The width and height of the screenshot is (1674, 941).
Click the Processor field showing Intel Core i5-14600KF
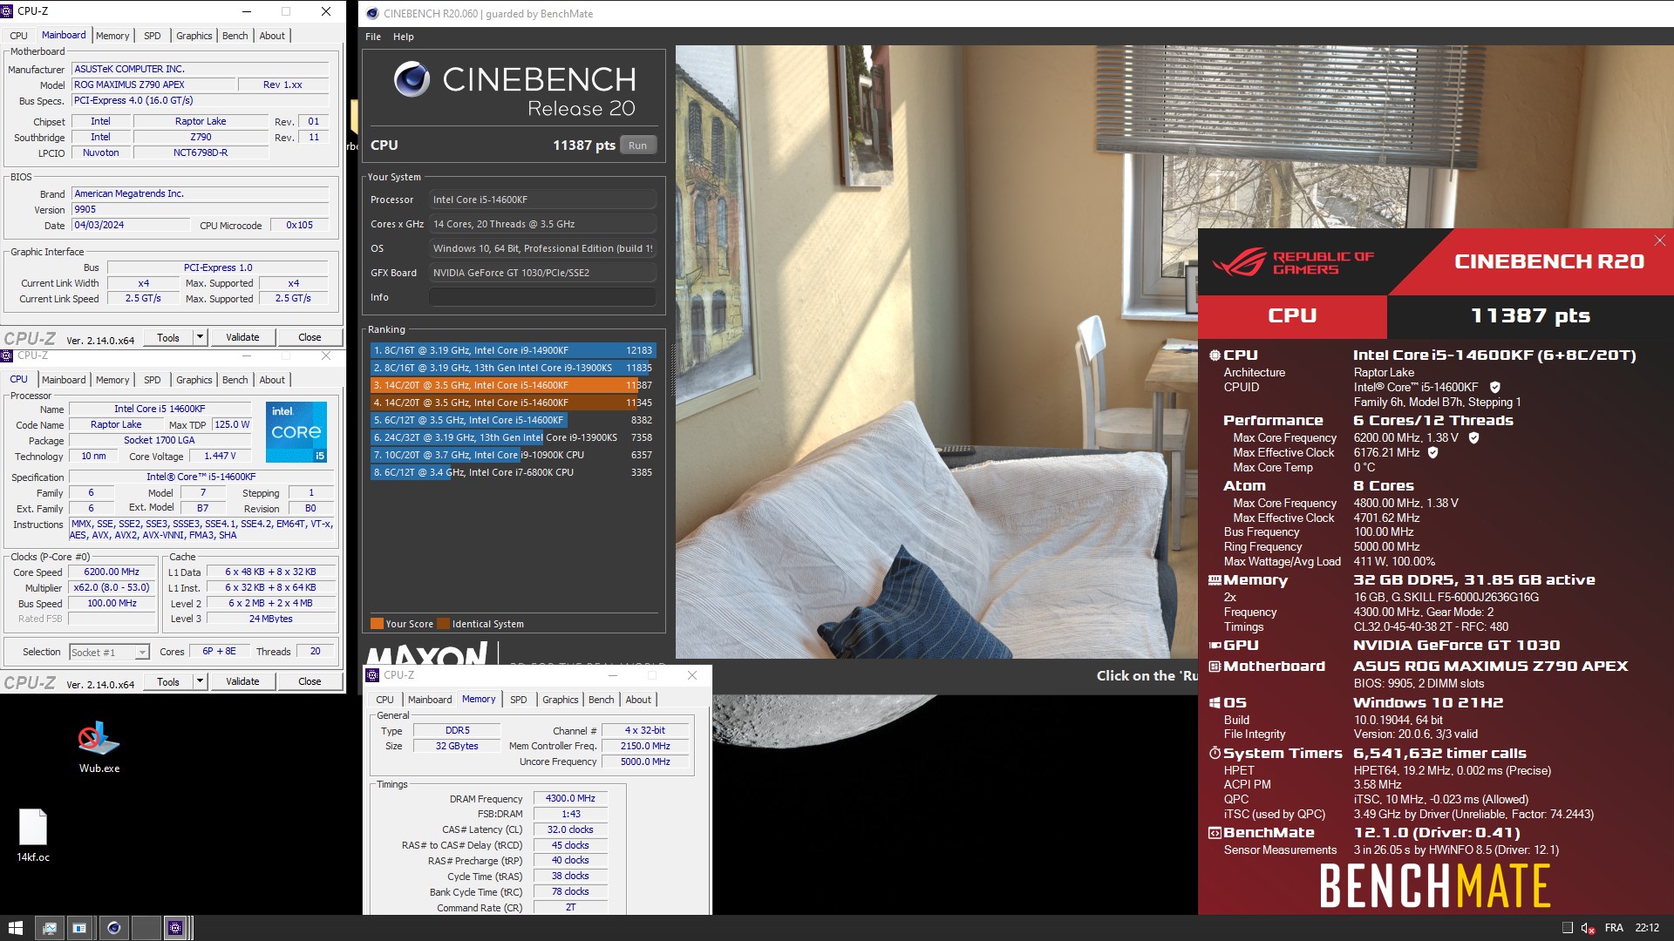pos(542,200)
